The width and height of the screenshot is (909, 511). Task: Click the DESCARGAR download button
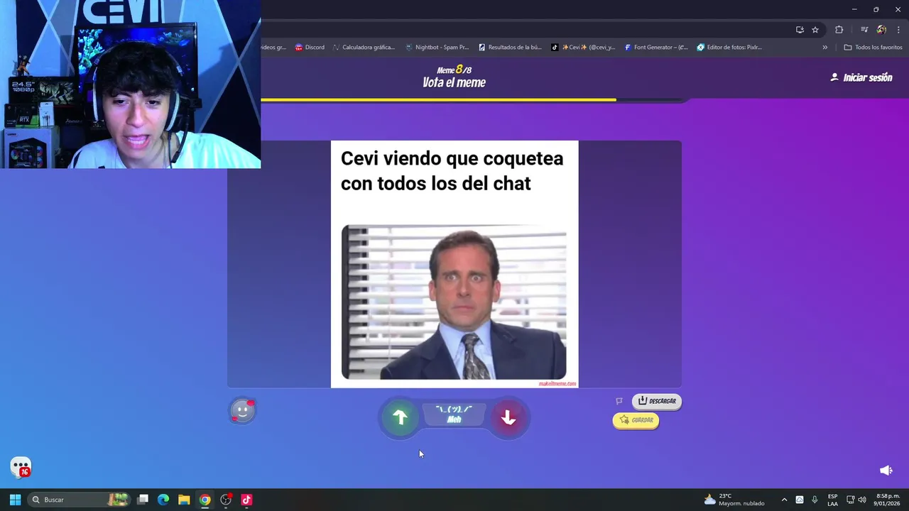coord(657,401)
